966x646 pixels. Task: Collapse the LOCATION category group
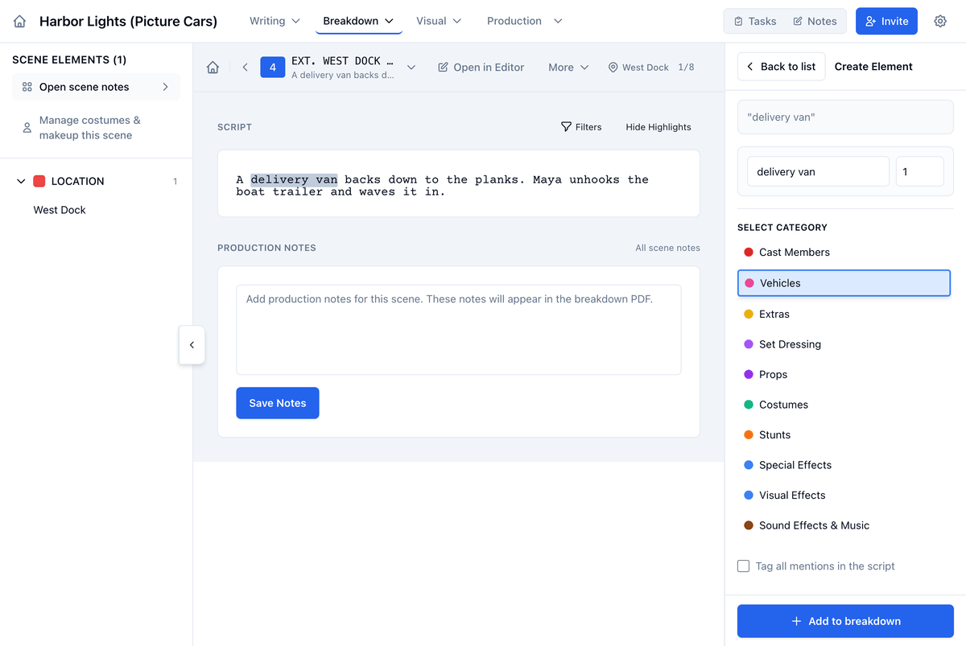[x=21, y=182]
